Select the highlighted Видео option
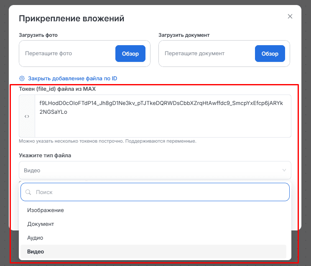Screen dimensions: 311x266 [36, 251]
